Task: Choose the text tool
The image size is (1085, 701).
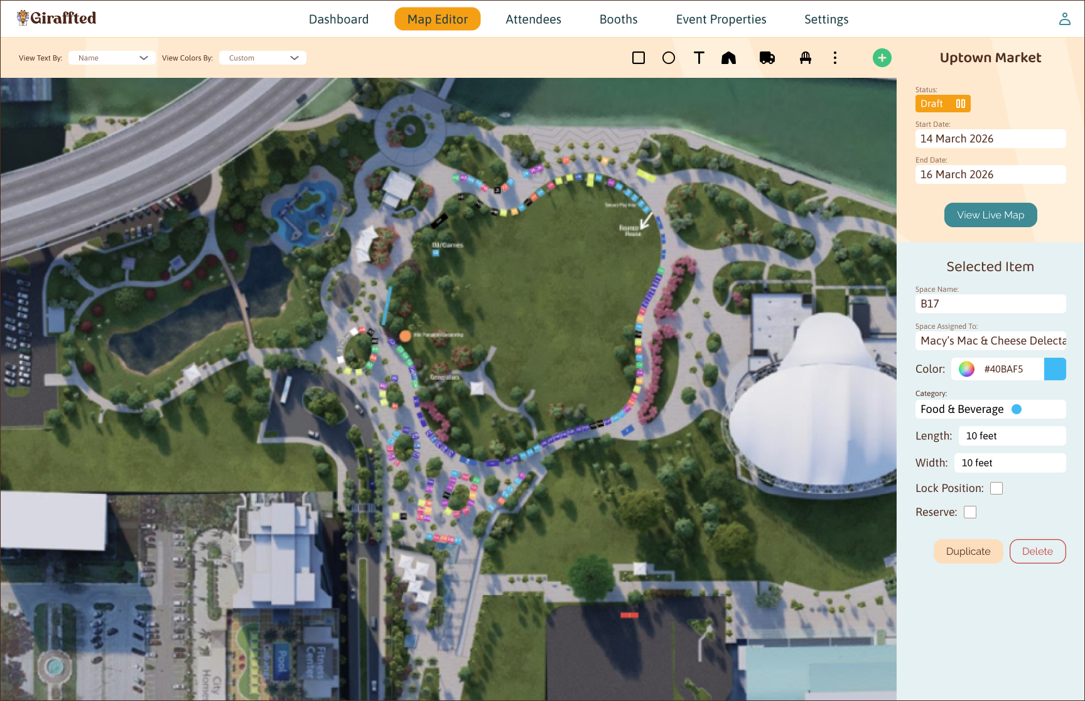Action: (699, 58)
